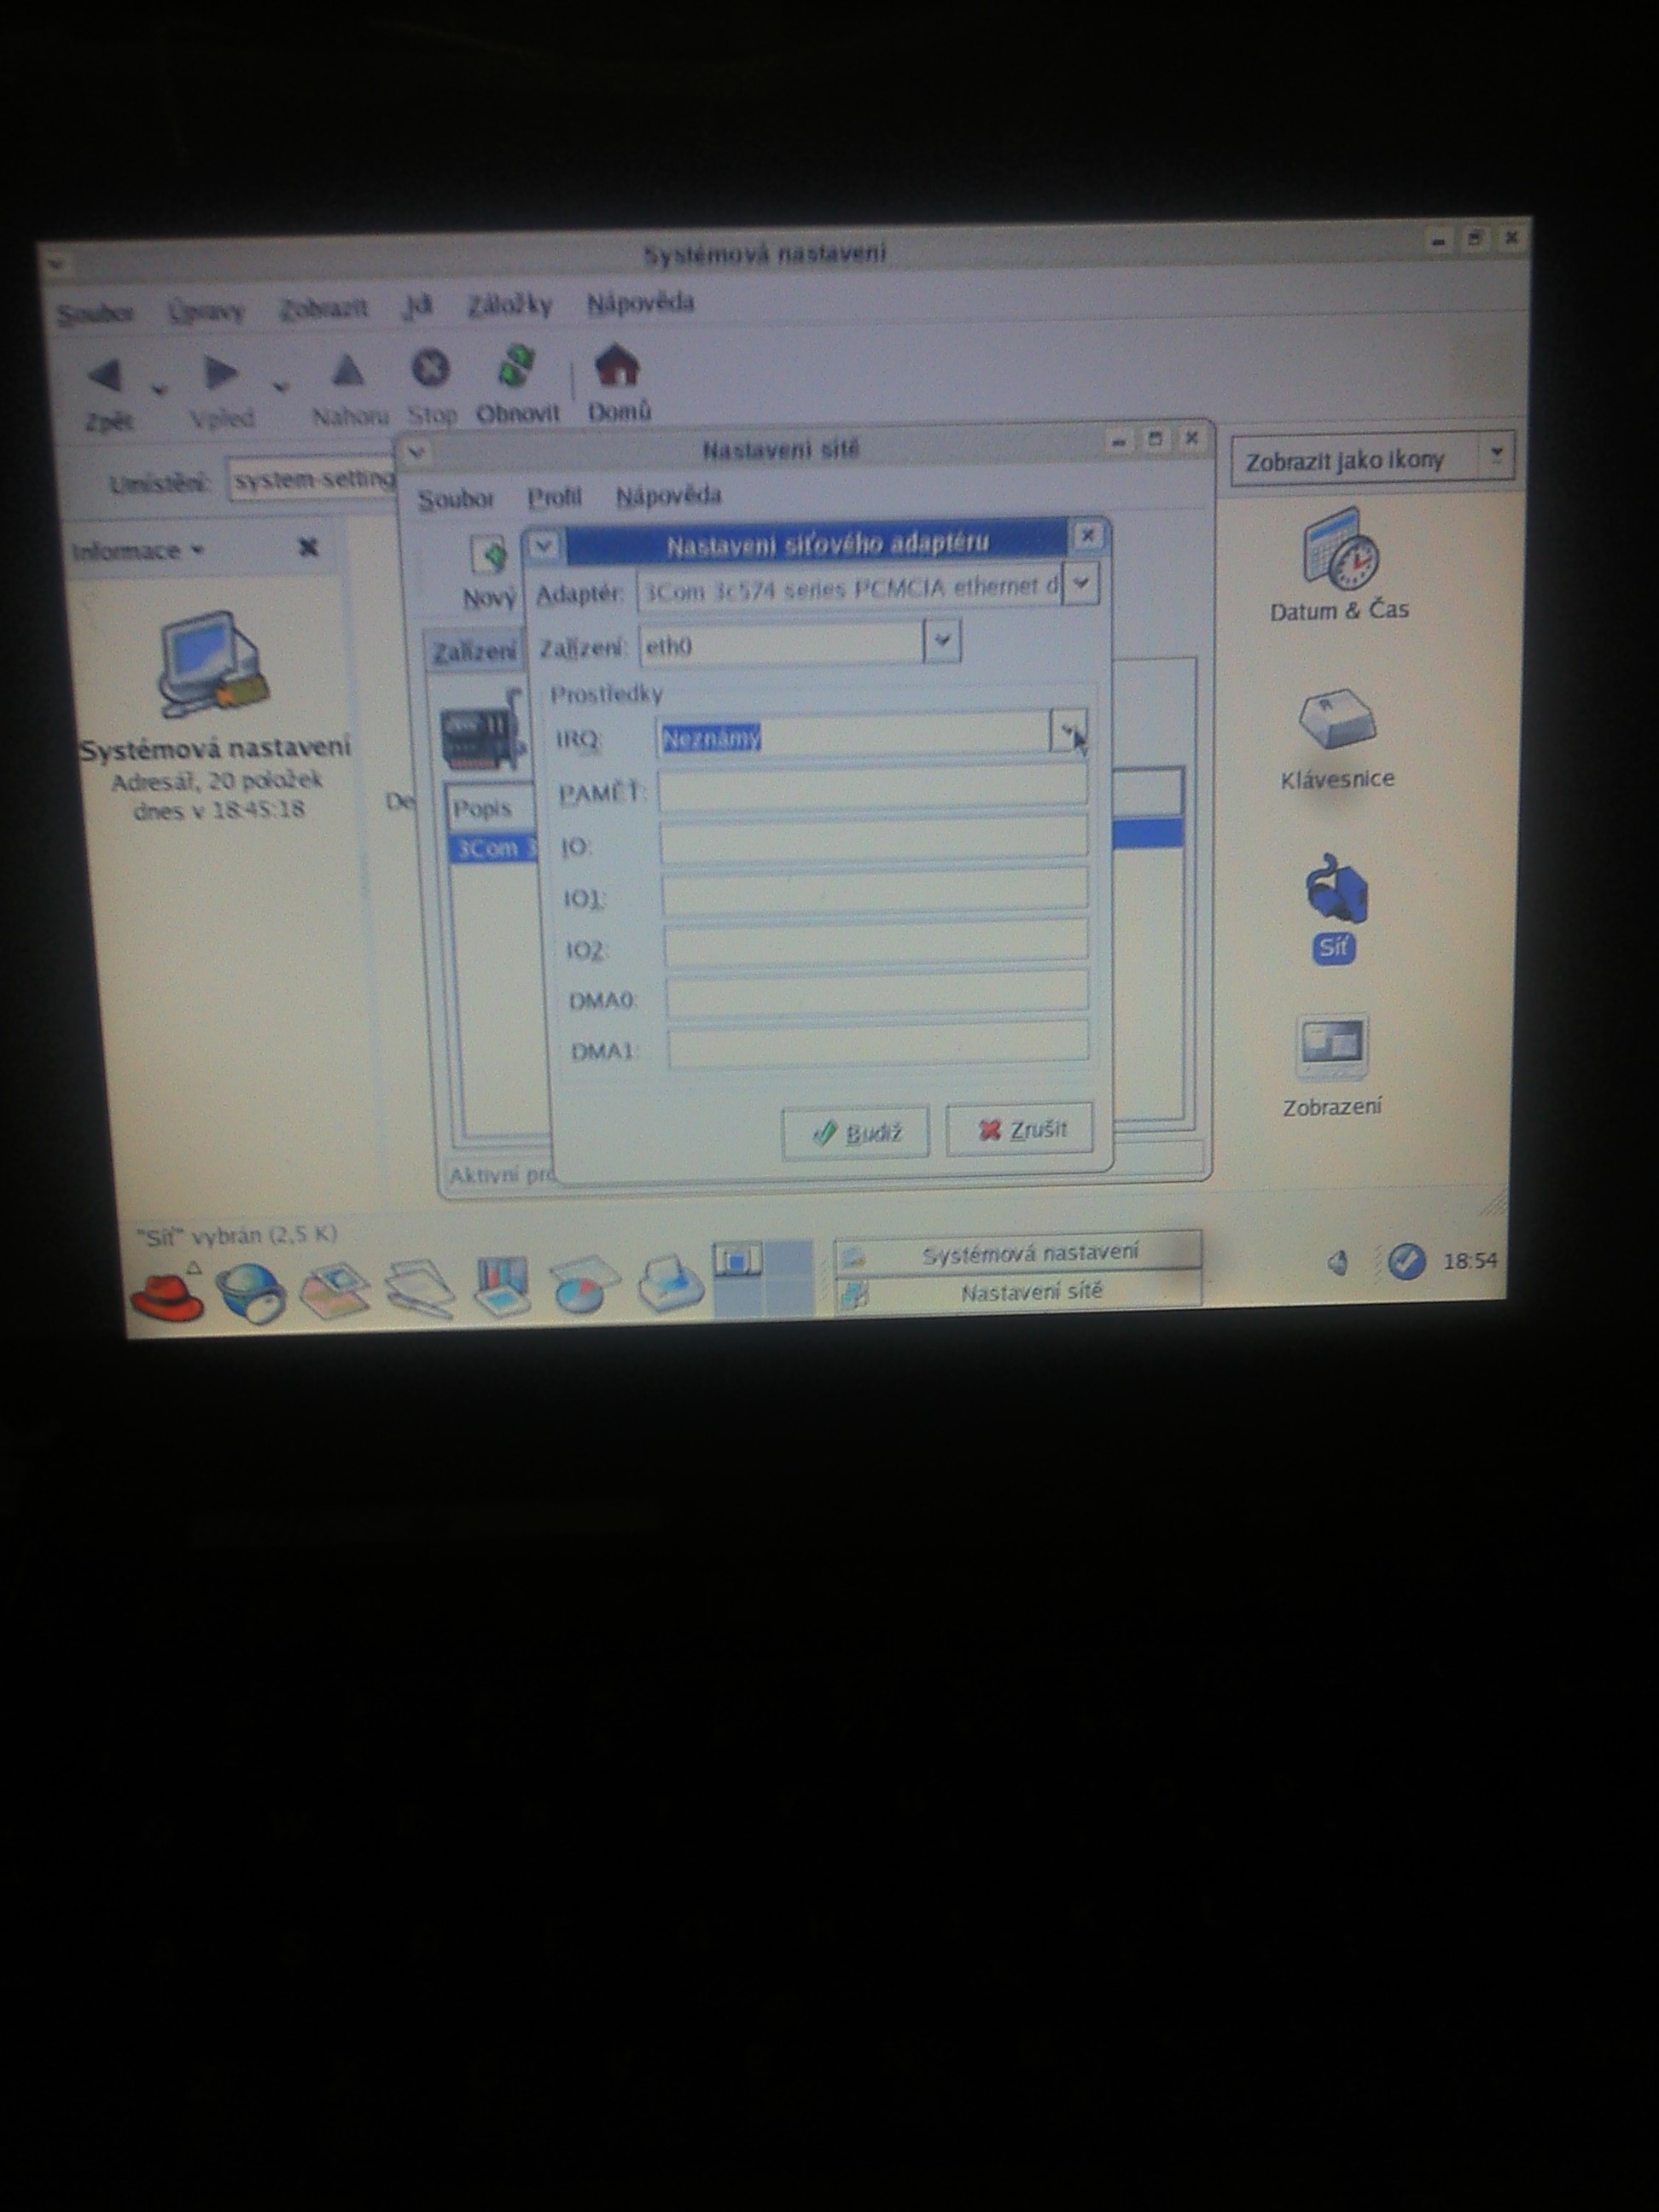1659x2212 pixels.
Task: Open the Nastavení sítě window menu arrow
Action: click(417, 453)
